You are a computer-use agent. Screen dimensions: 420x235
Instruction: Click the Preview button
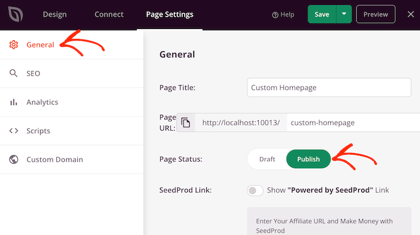(376, 14)
